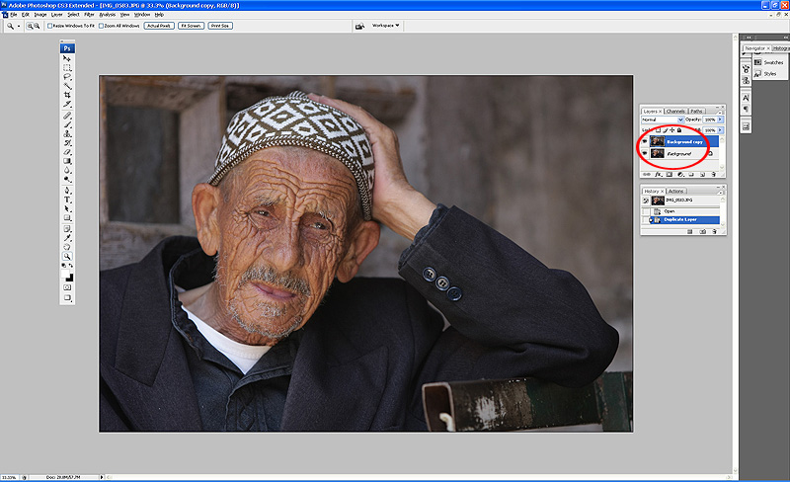Check the Zoom All Windows option
Screen dimensions: 790x482
pyautogui.click(x=102, y=26)
